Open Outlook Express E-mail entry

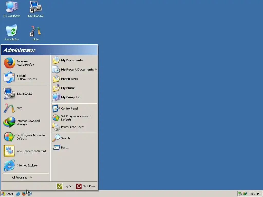pyautogui.click(x=26, y=77)
